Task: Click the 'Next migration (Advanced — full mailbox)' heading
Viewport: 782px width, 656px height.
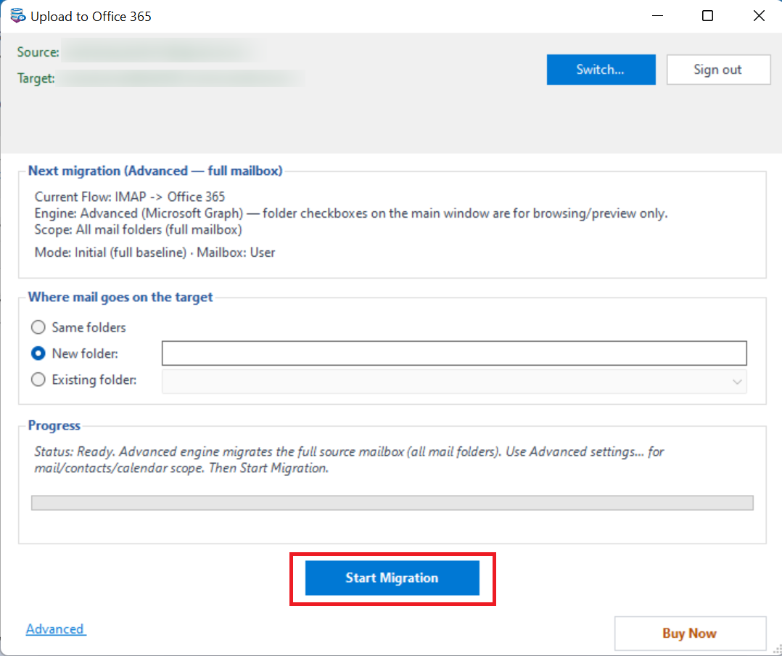Action: (x=155, y=171)
